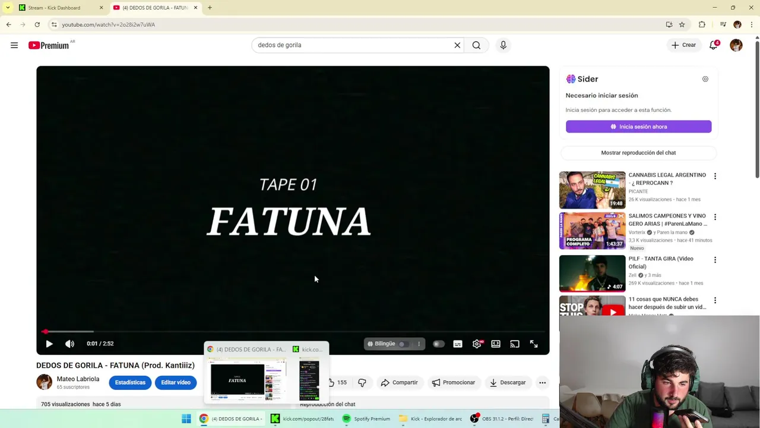The width and height of the screenshot is (760, 428).
Task: Reload the current page
Action: 37,24
